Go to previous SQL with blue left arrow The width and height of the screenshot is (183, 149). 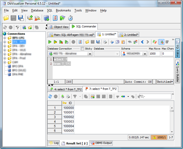pos(142,42)
